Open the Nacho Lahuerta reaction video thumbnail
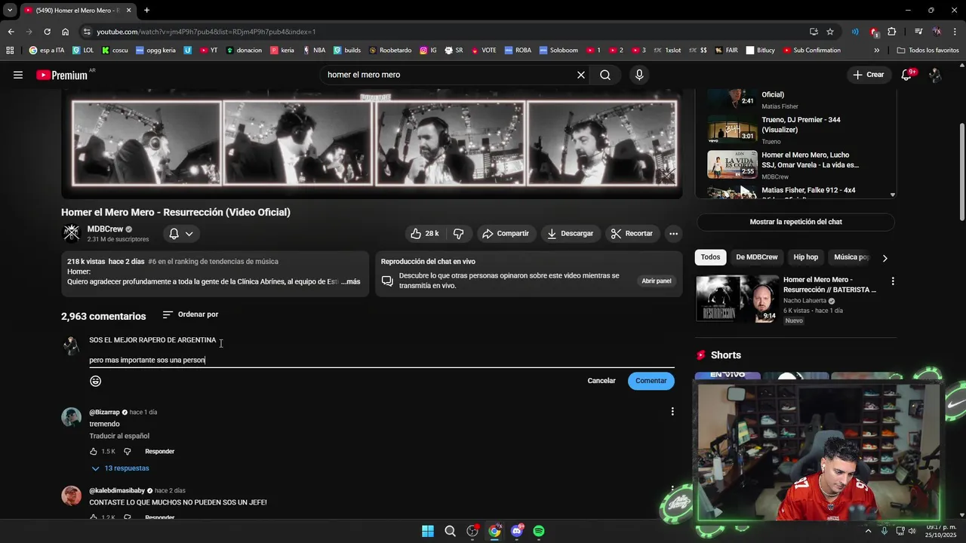Screen dimensions: 966x543 [737, 299]
